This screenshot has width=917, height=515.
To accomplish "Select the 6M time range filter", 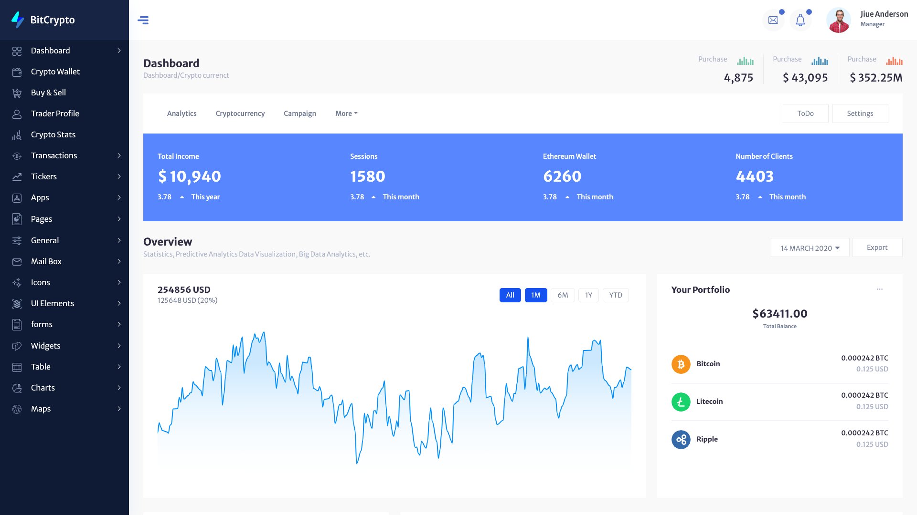I will [x=563, y=295].
